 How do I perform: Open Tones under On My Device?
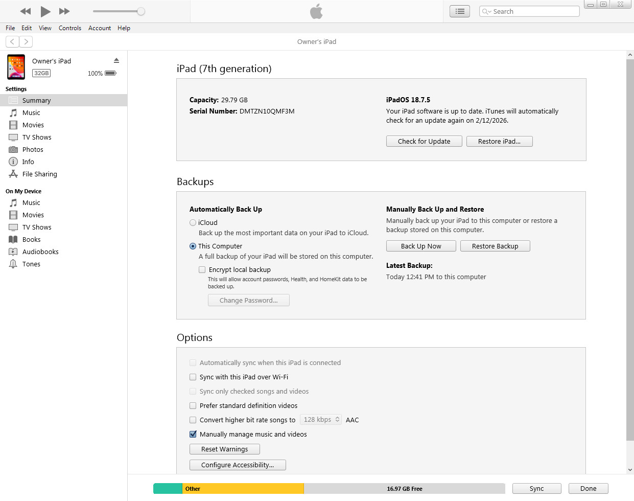(31, 264)
